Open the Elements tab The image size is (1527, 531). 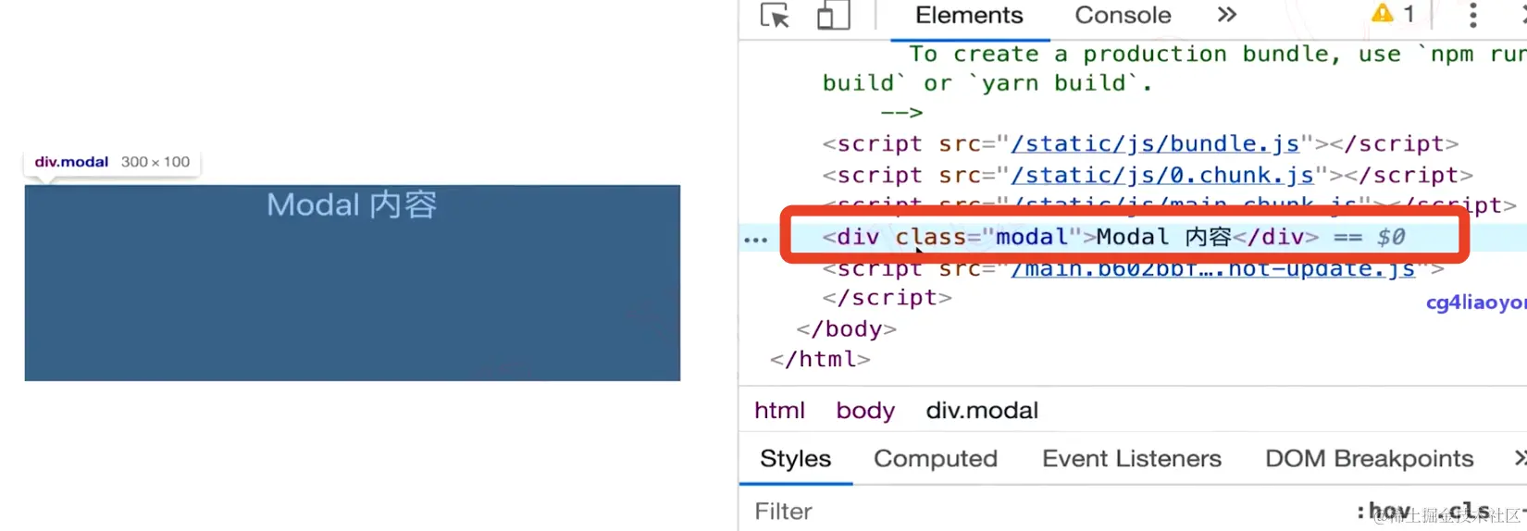coord(969,16)
